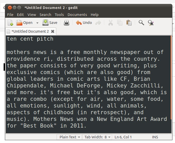Screen dimensions: 175x143
Task: Cut selection with the scissors icon
Action: pyautogui.click(x=110, y=23)
